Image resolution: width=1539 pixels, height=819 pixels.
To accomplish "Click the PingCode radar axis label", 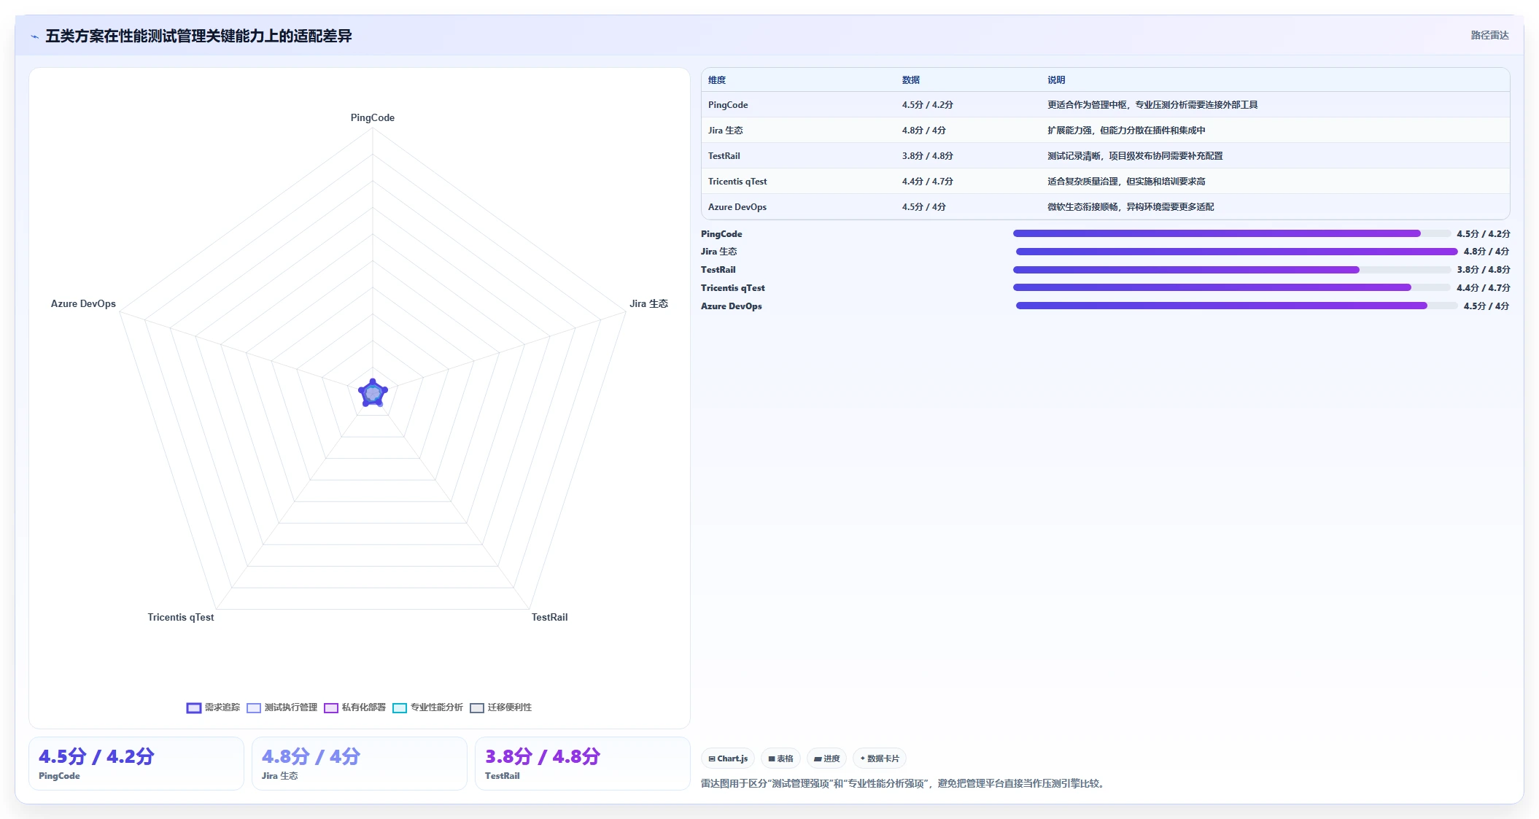I will pos(373,117).
